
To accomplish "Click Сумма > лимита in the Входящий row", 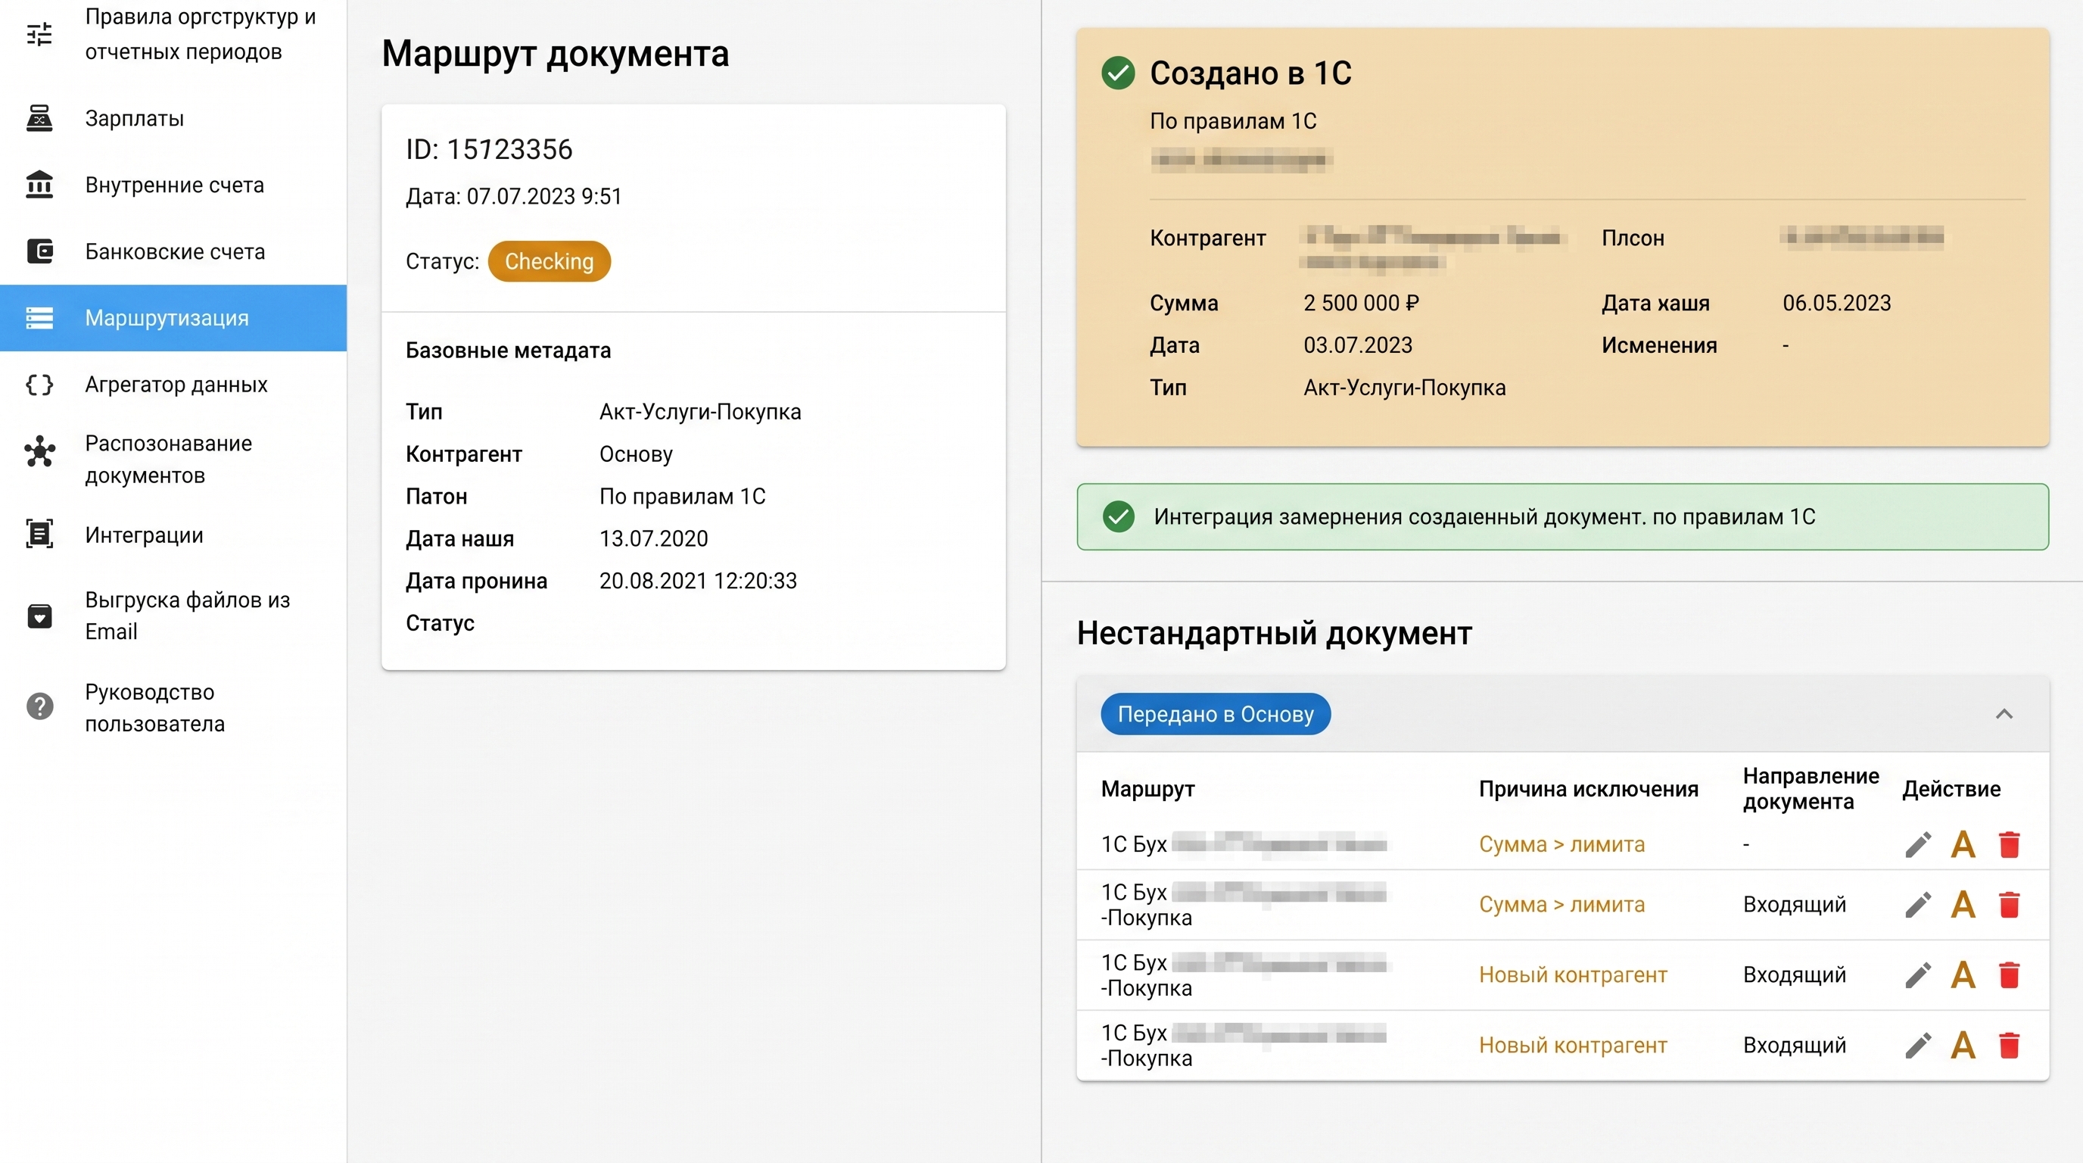I will pos(1561,904).
